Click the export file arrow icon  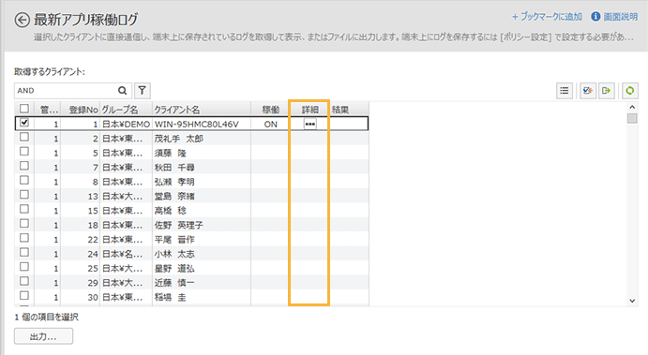[606, 91]
